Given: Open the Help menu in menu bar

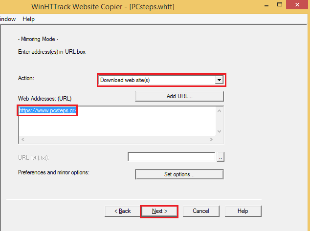Looking at the screenshot, I should (28, 19).
